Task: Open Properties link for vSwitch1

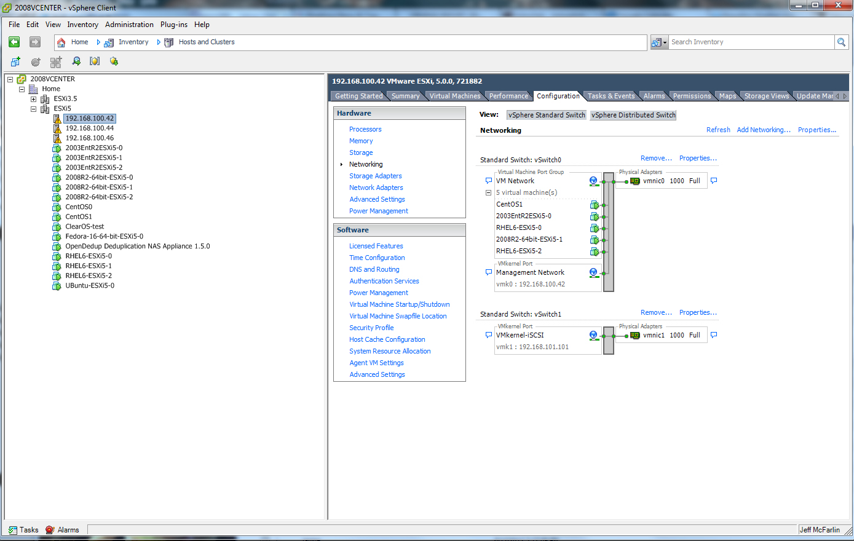Action: coord(698,312)
